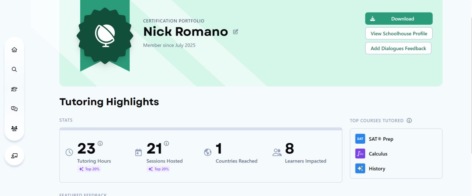Click the Top 20% badge under Sessions Hosted
The image size is (472, 196).
(158, 169)
